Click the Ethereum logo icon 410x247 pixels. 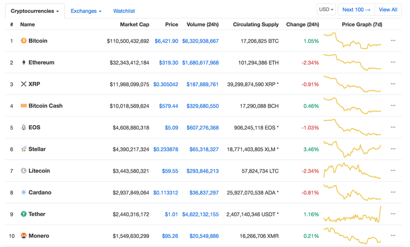[23, 63]
